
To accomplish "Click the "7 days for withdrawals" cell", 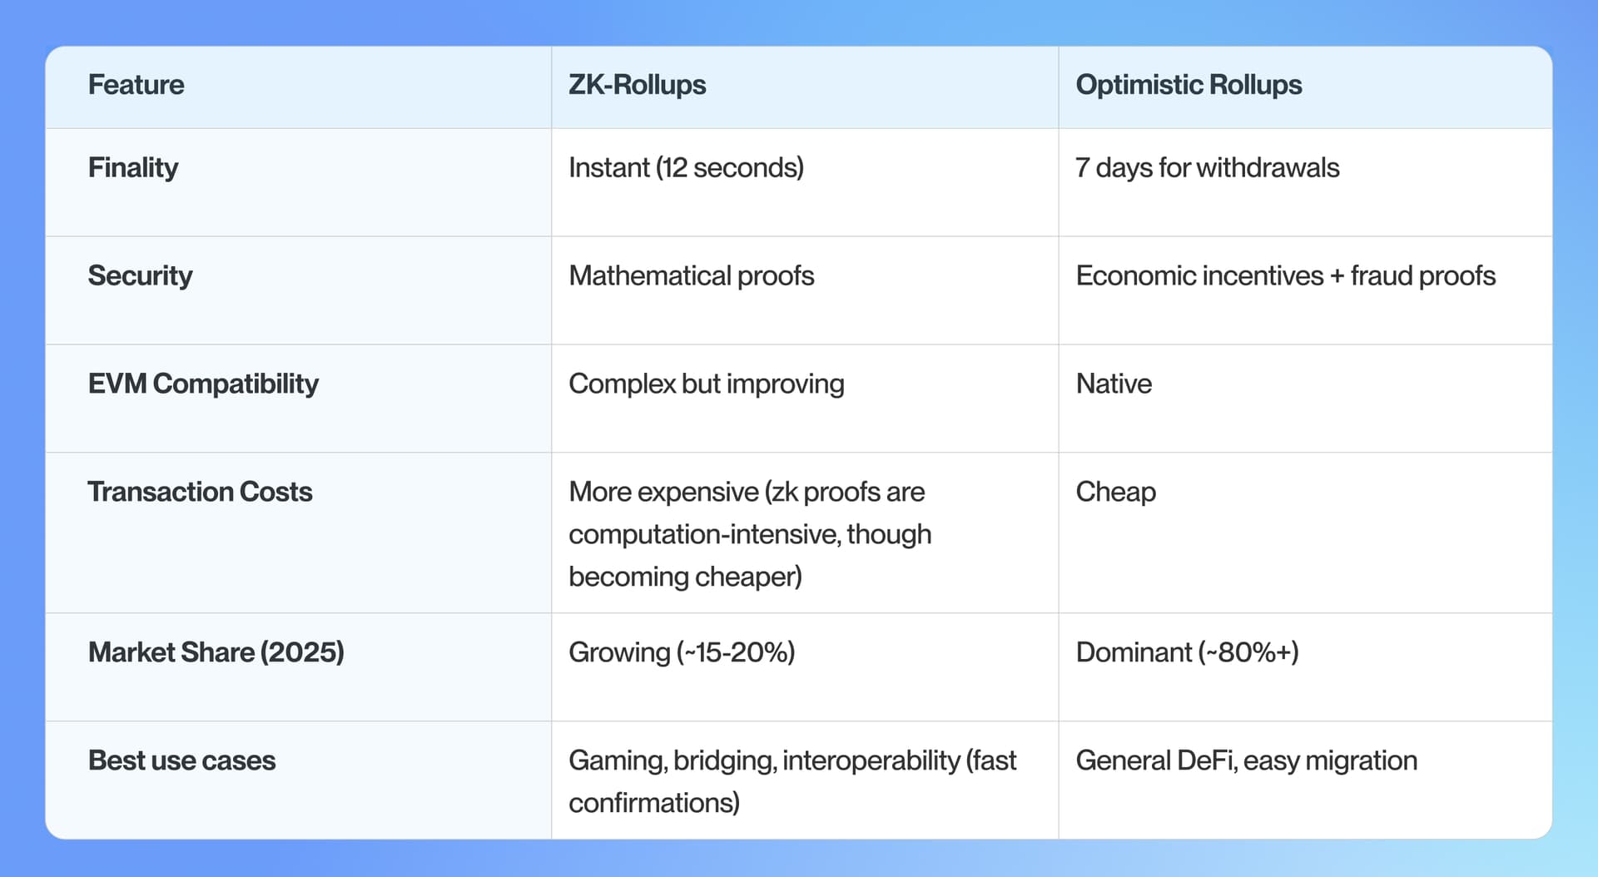I will 1207,168.
